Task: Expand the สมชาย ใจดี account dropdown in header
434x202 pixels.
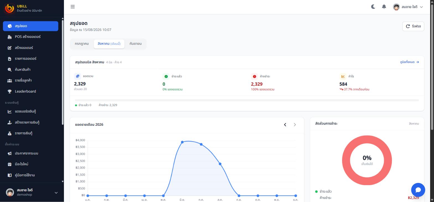Action: [x=408, y=7]
